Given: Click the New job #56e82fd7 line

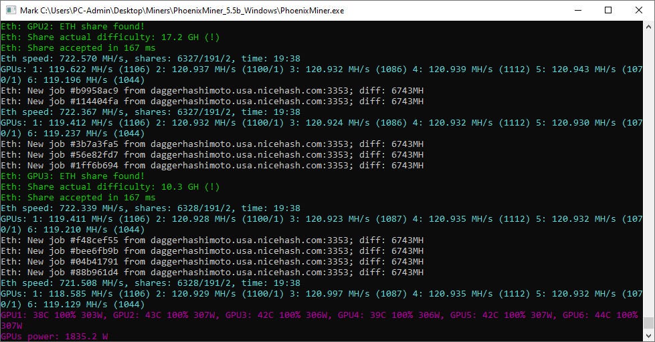Looking at the screenshot, I should click(212, 155).
